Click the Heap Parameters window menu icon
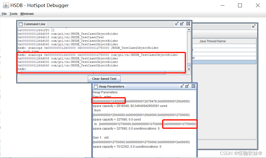The width and height of the screenshot is (266, 158). (x=96, y=87)
